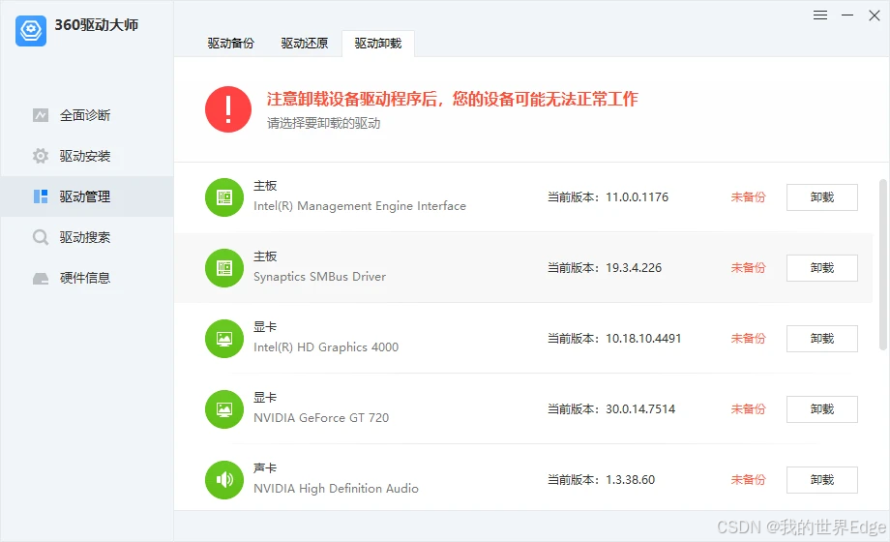Click the 驱动搜索 magnifier icon
This screenshot has height=542, width=890.
pos(41,237)
